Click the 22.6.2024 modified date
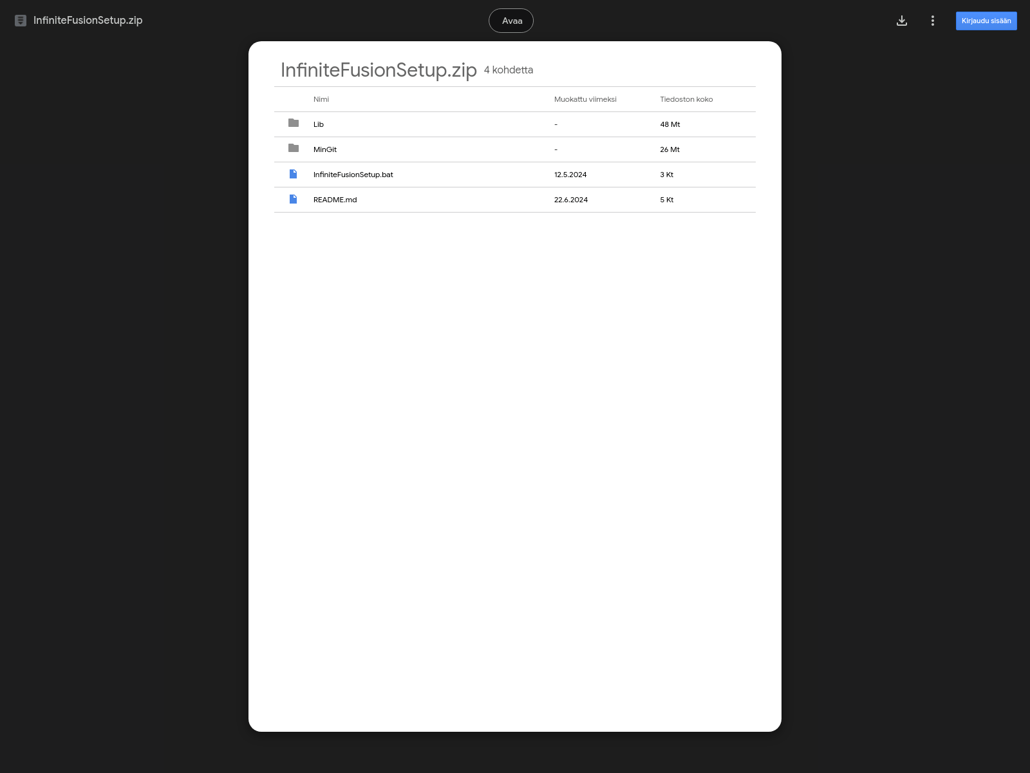The width and height of the screenshot is (1030, 773). point(571,200)
